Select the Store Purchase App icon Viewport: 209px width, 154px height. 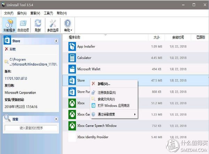[x=72, y=92]
